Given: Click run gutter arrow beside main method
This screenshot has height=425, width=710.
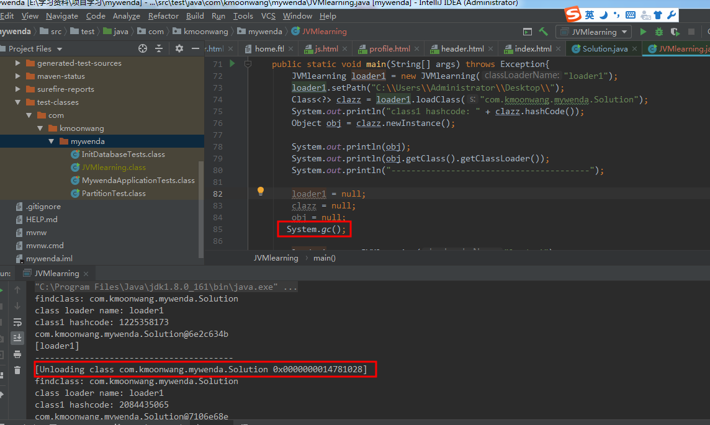Looking at the screenshot, I should (x=232, y=64).
